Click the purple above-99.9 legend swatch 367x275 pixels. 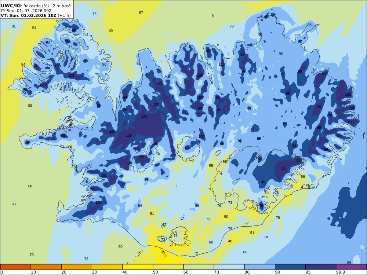tap(351, 267)
